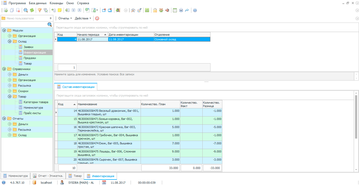This screenshot has width=359, height=185.
Task: Collapse the Склад tree node
Action: pyautogui.click(x=10, y=41)
